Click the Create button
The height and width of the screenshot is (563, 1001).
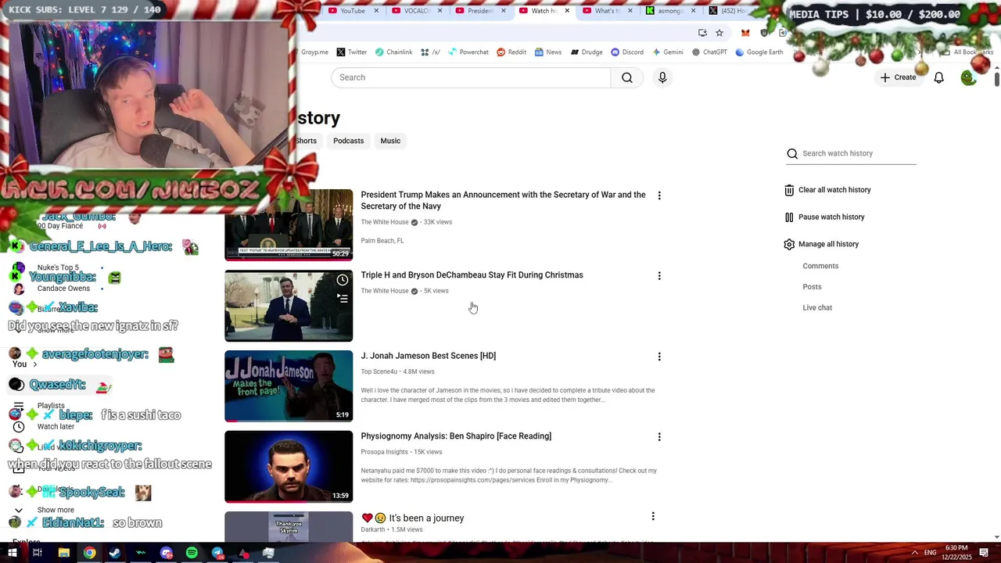[898, 77]
